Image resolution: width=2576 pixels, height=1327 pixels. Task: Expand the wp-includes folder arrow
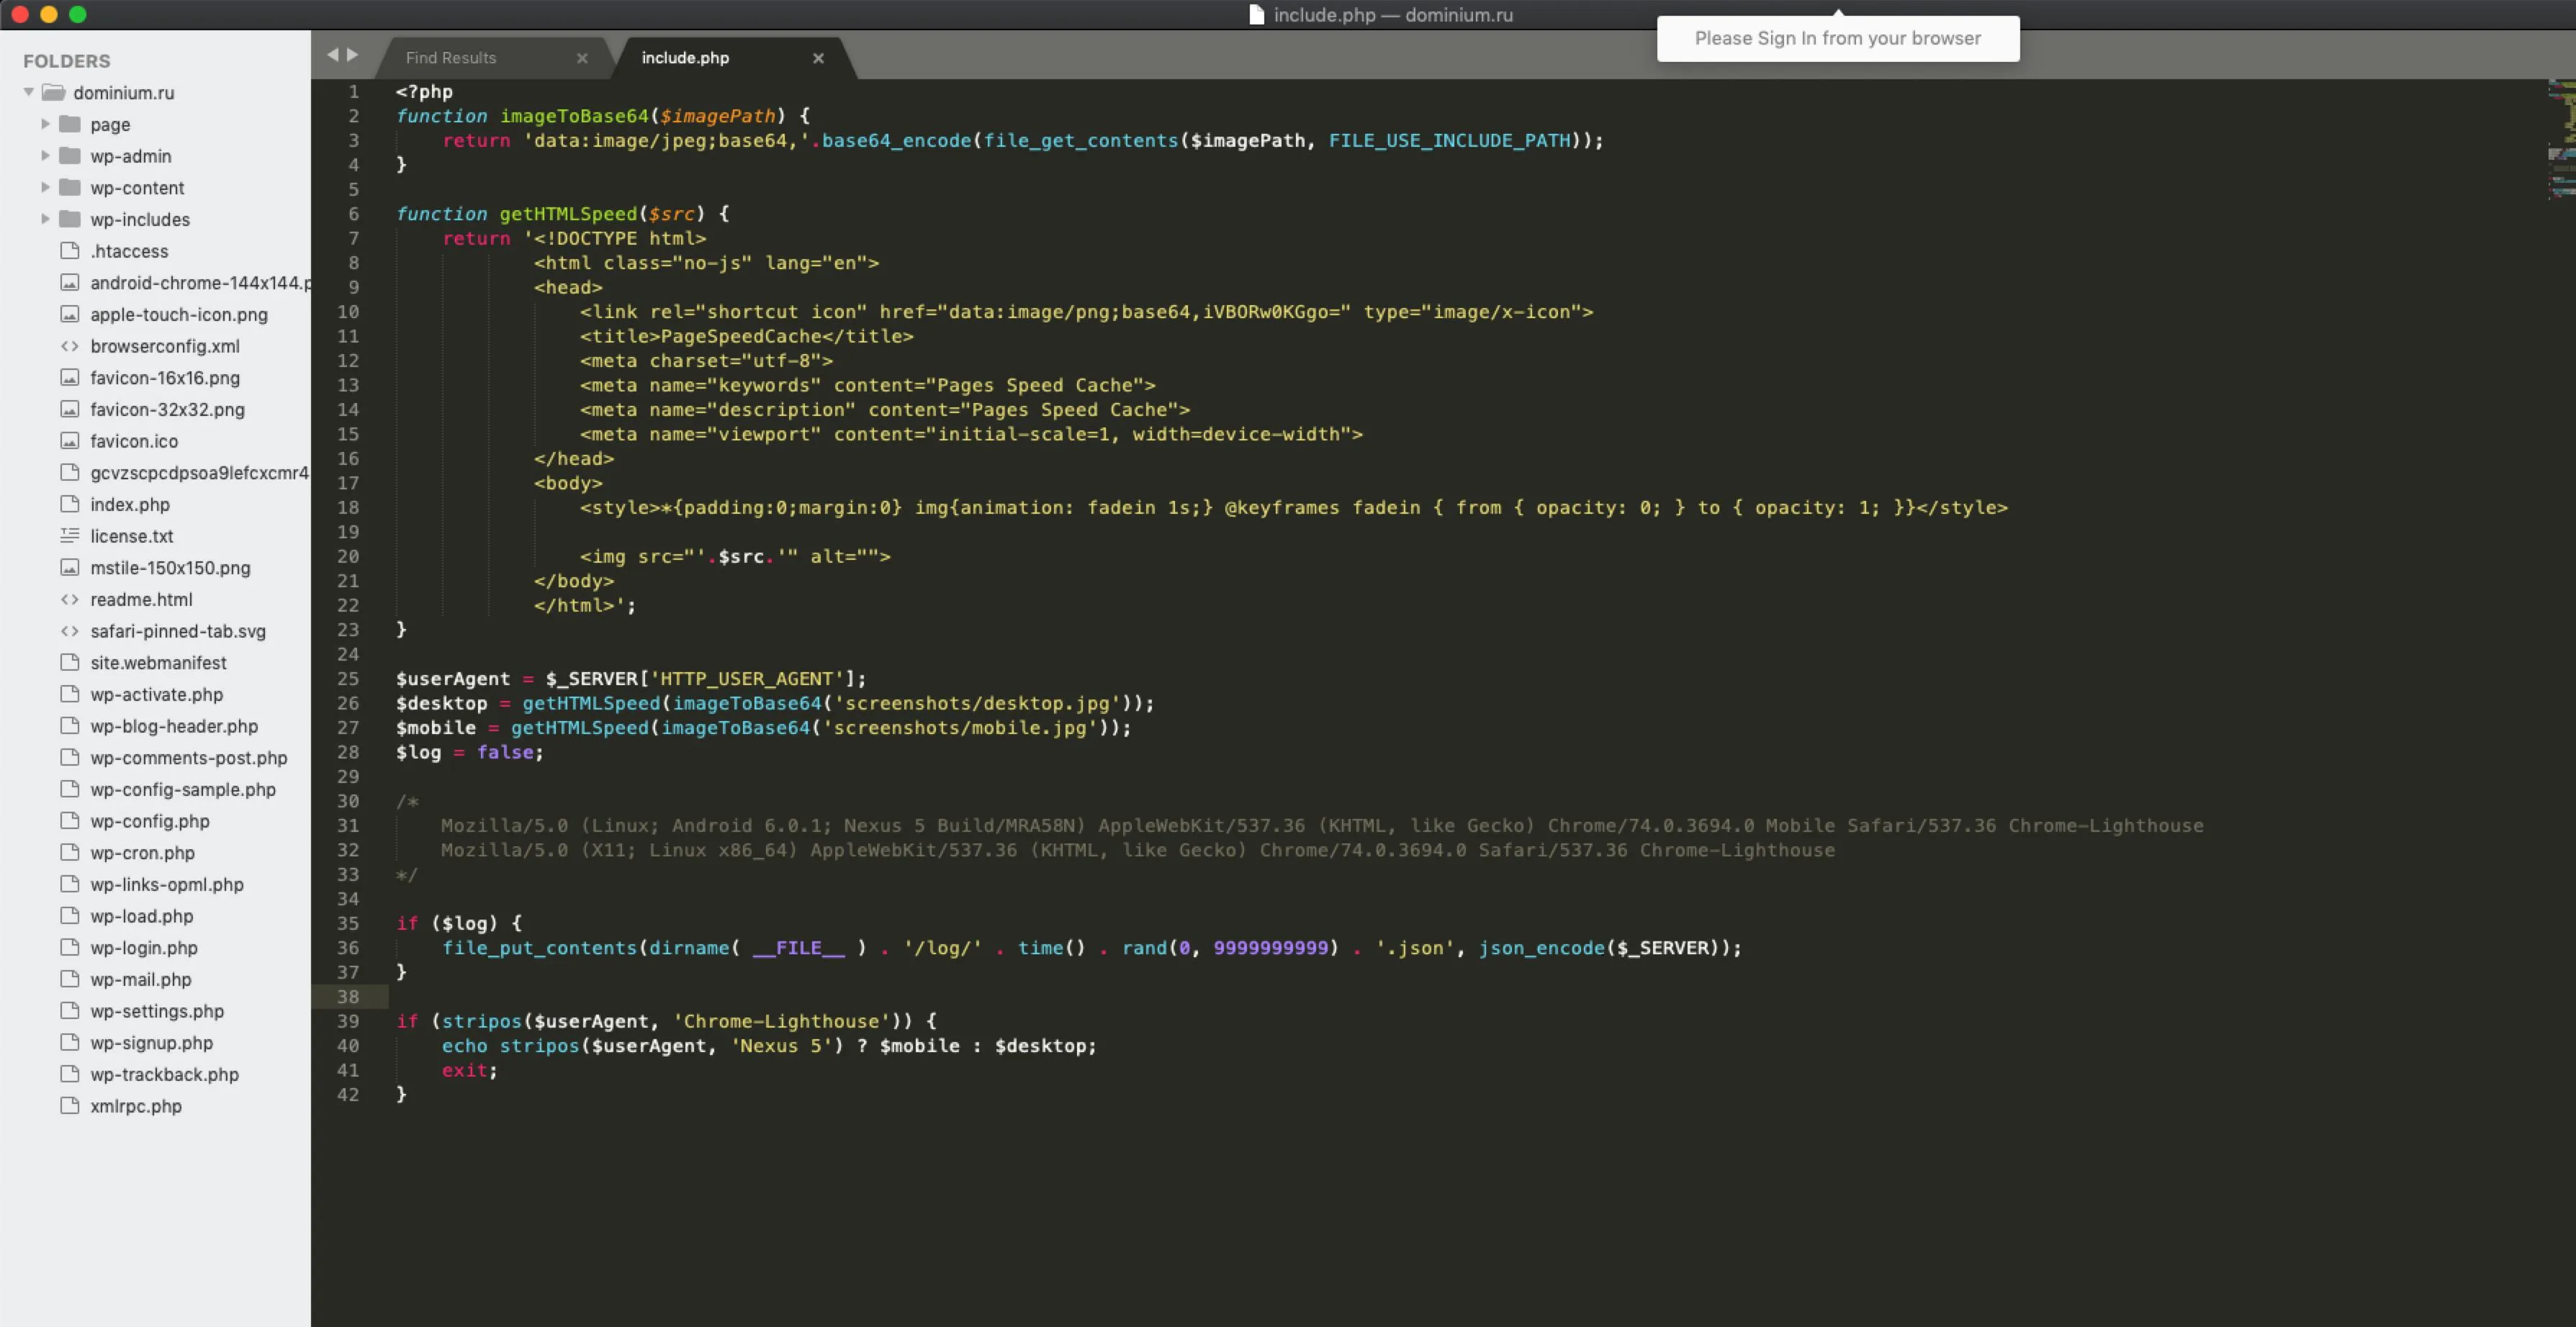(45, 219)
